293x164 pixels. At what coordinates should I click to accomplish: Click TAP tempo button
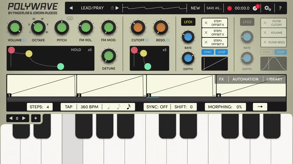tap(69, 107)
